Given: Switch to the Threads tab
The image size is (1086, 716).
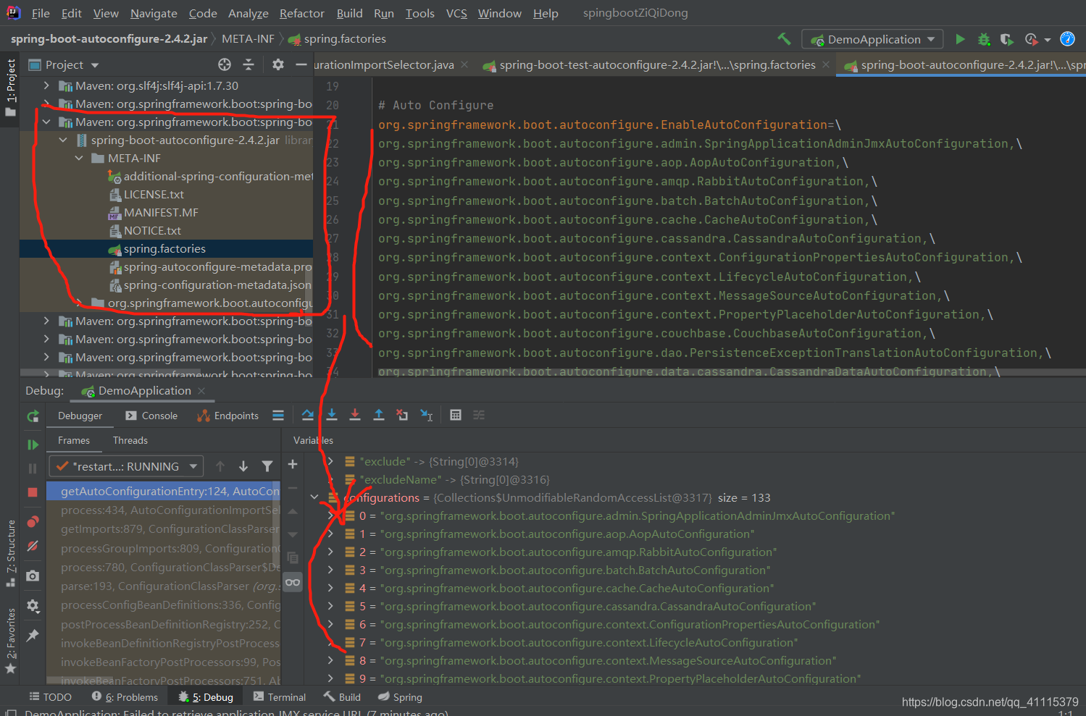Looking at the screenshot, I should click(130, 440).
